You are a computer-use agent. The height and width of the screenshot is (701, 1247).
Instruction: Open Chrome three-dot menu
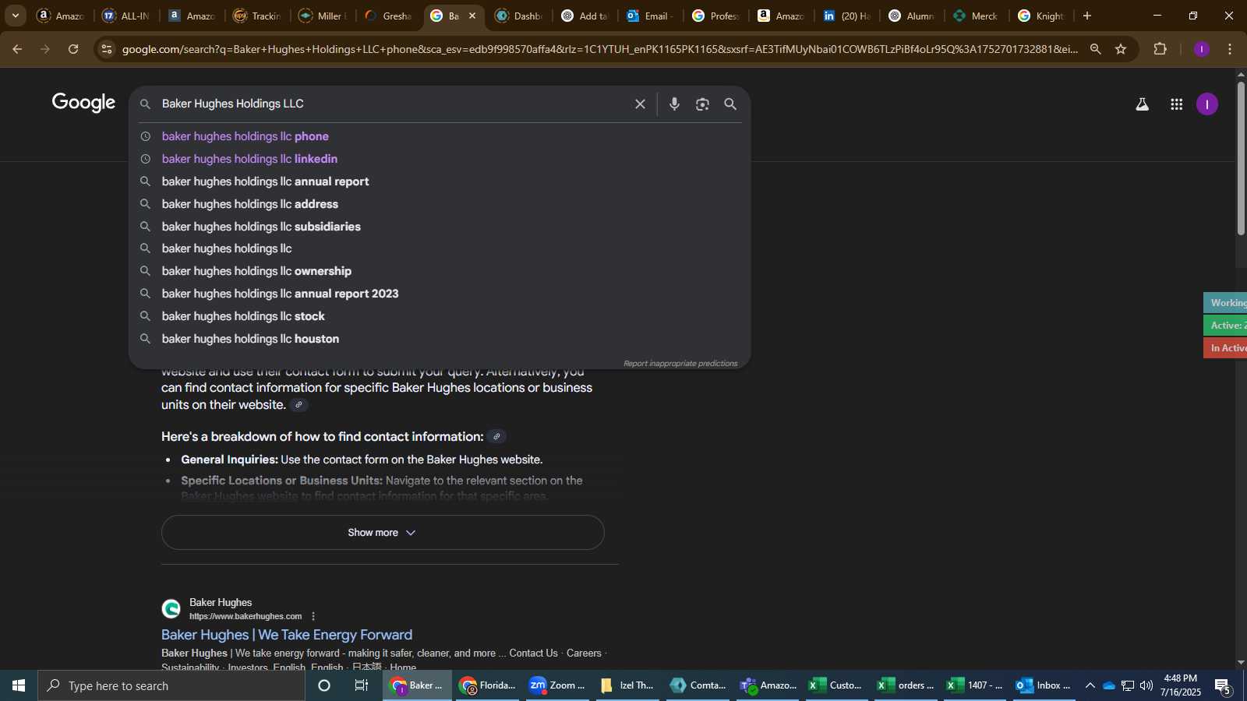1230,49
